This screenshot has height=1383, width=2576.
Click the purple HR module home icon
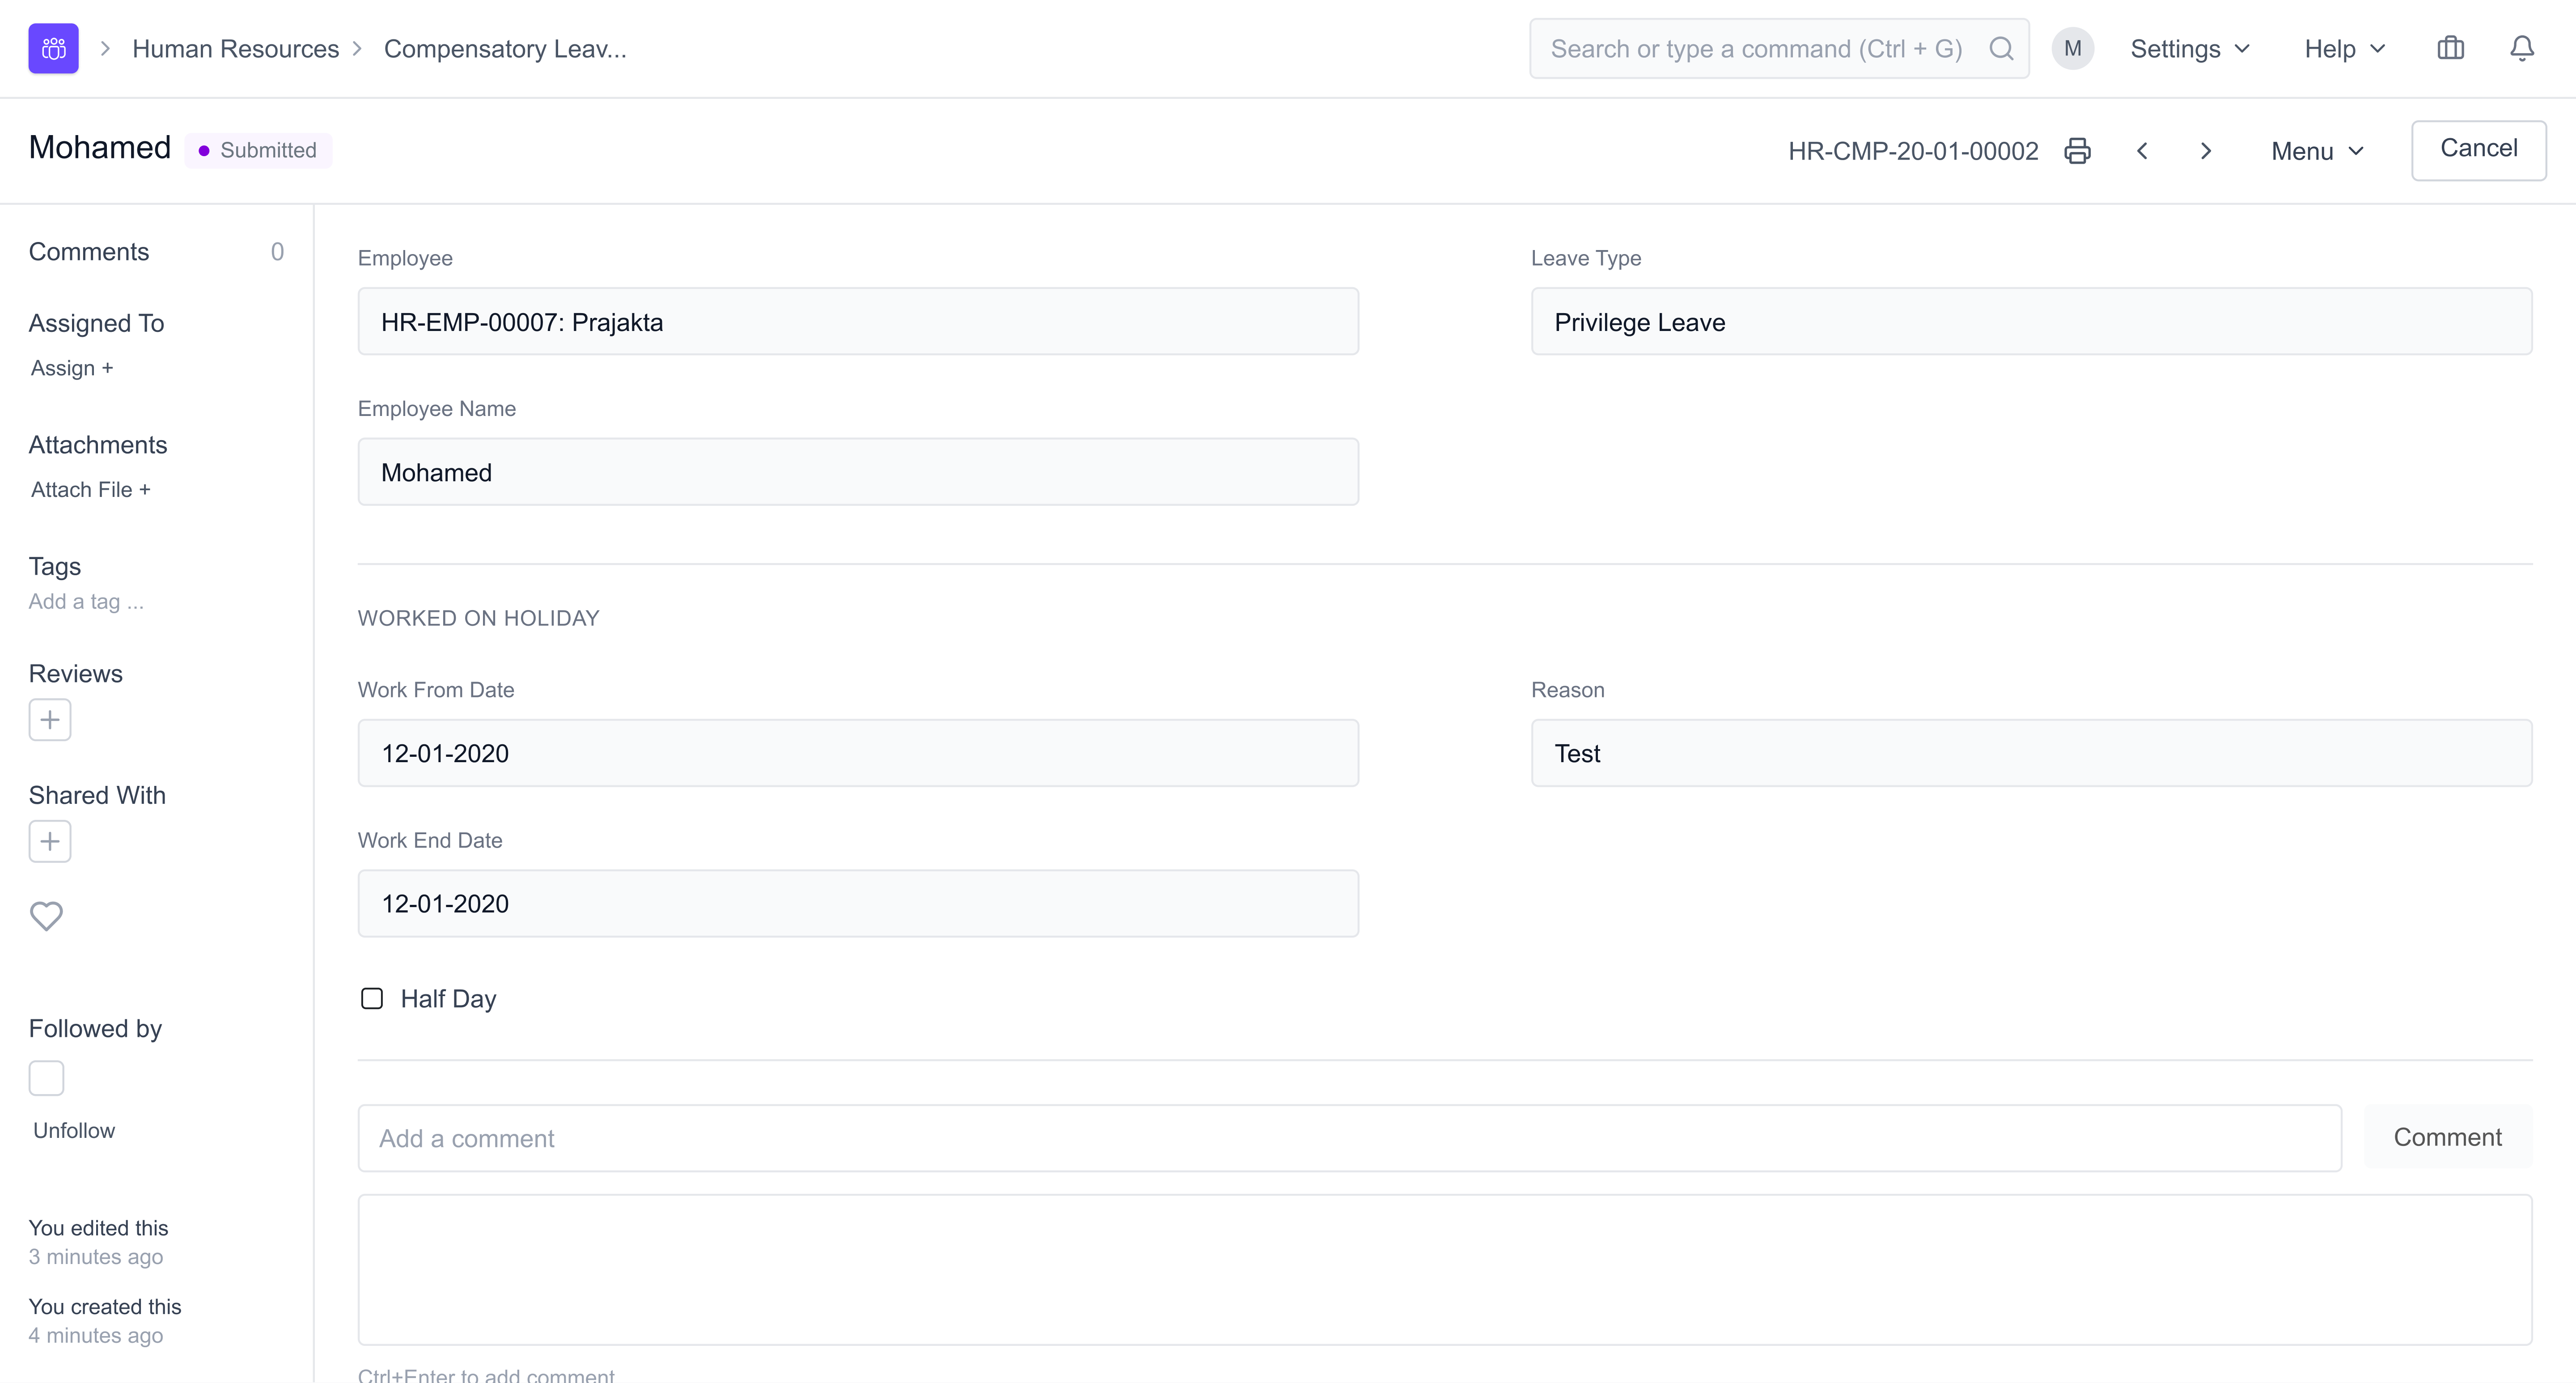53,48
